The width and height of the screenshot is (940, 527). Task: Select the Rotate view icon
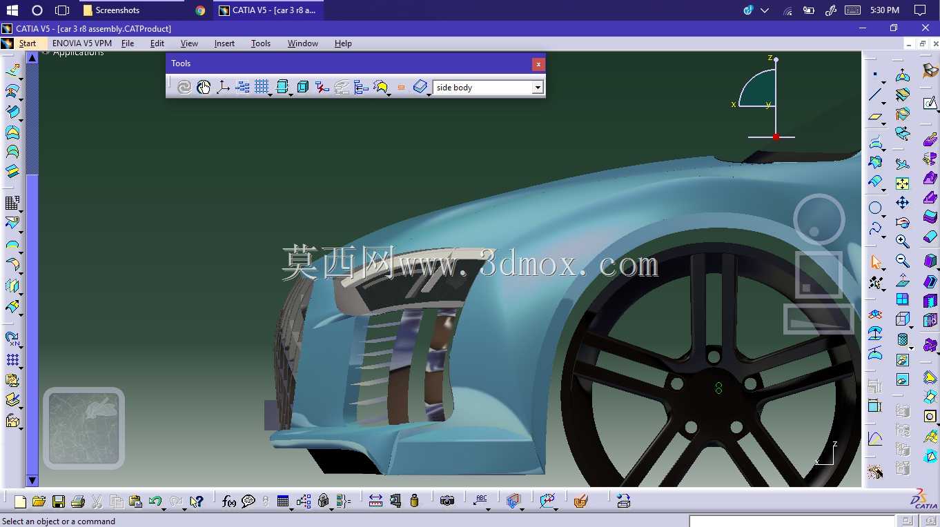point(902,222)
